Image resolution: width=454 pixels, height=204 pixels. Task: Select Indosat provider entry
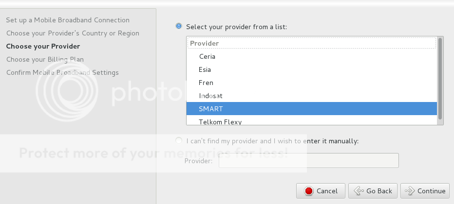pyautogui.click(x=210, y=96)
